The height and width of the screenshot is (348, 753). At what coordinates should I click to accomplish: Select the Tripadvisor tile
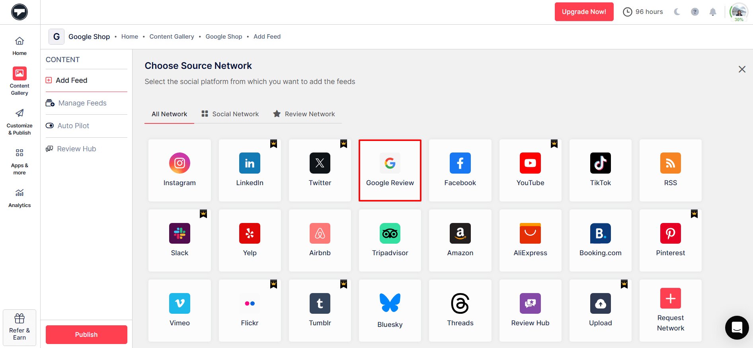point(390,240)
